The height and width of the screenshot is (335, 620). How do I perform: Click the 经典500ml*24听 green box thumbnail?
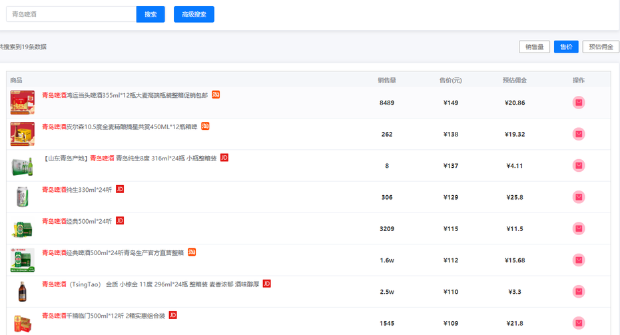22,228
